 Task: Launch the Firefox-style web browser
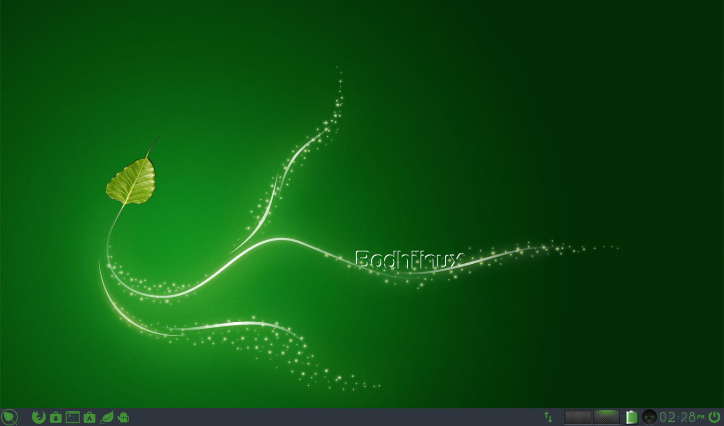38,417
